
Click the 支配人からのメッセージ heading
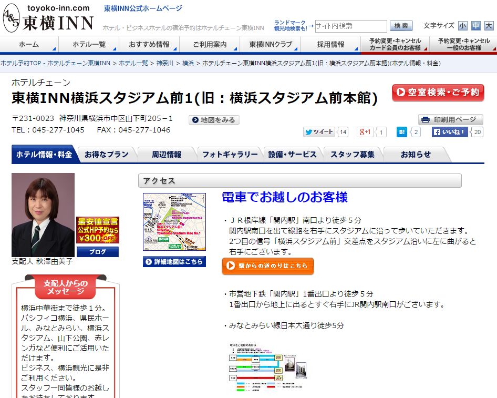65,287
